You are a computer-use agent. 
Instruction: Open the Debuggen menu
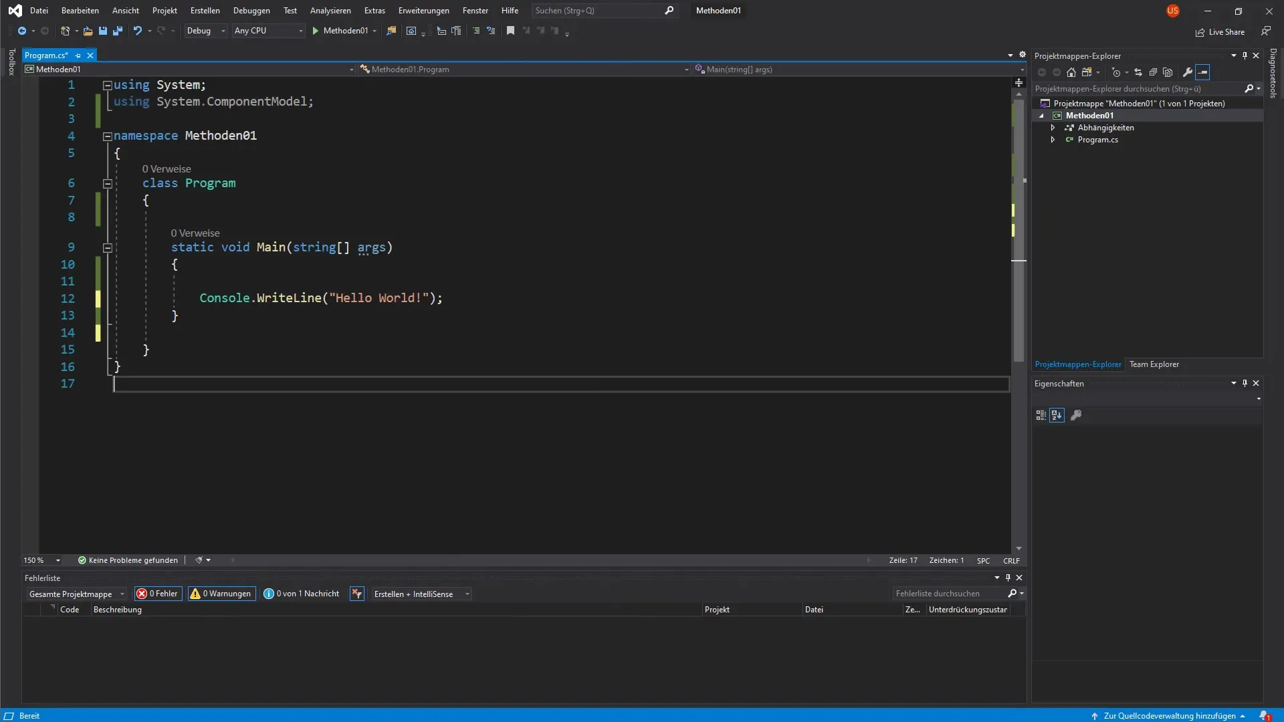tap(251, 11)
